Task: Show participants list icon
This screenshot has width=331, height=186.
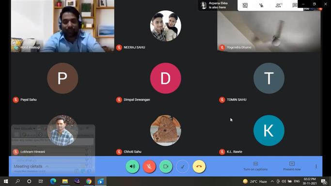Action: click(x=279, y=5)
